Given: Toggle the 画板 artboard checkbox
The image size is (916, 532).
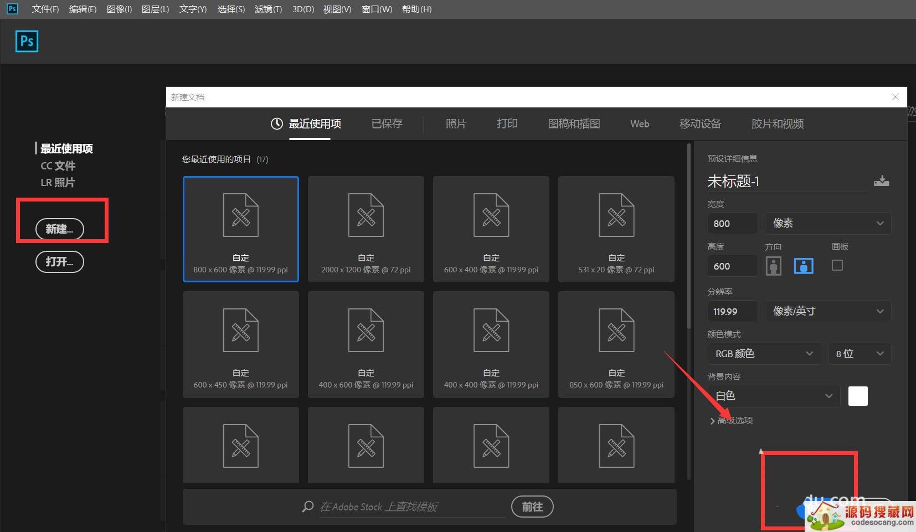Looking at the screenshot, I should click(837, 266).
